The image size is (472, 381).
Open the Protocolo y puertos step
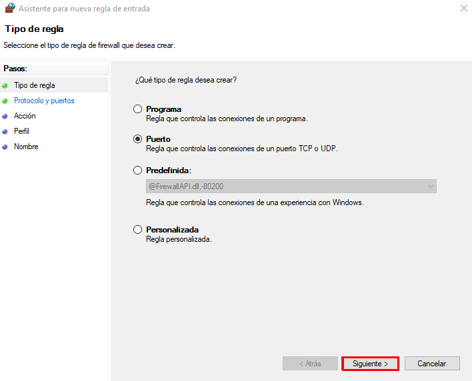44,101
